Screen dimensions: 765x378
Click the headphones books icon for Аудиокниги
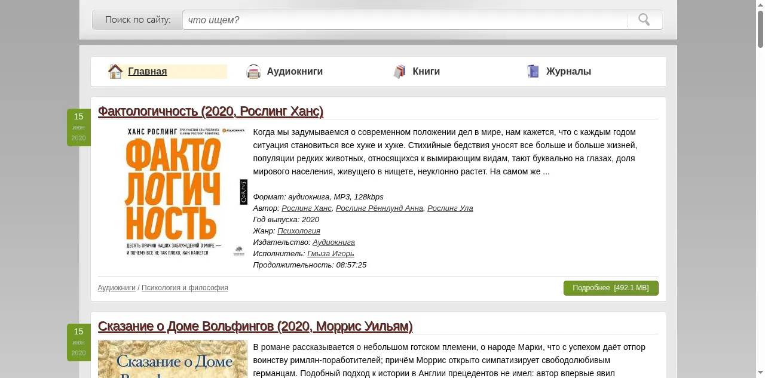pyautogui.click(x=253, y=72)
